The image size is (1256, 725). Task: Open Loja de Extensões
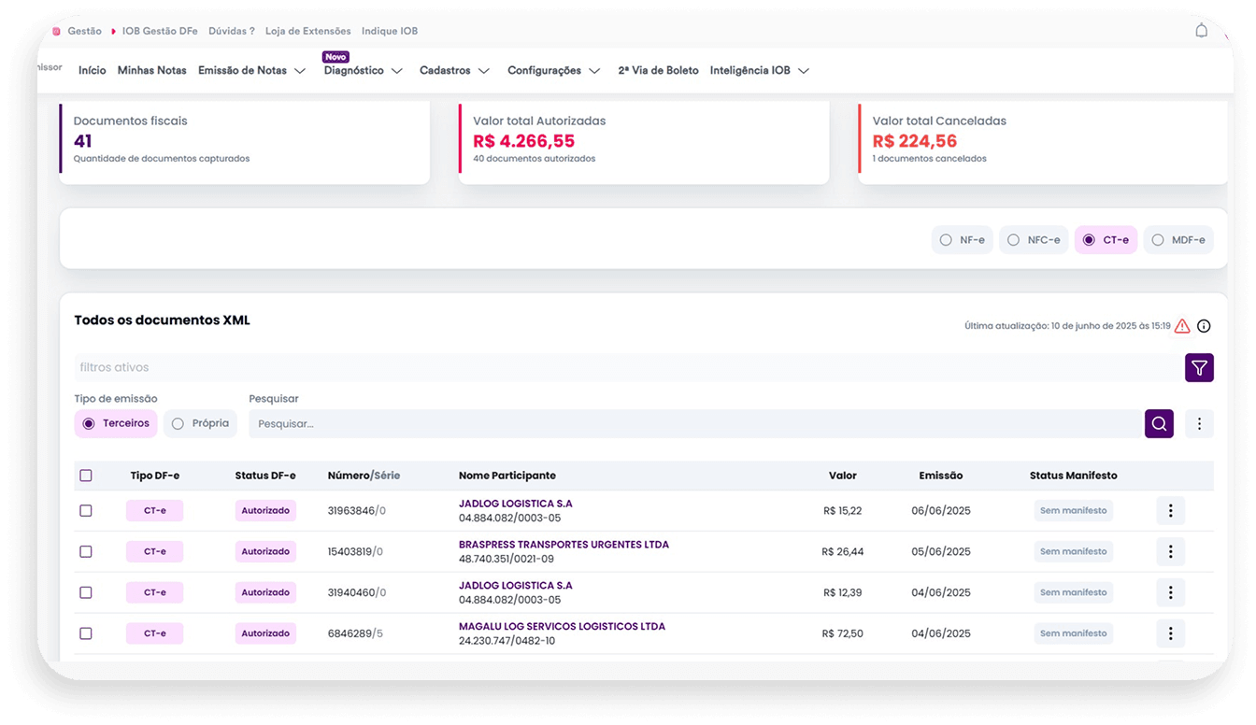click(x=308, y=31)
